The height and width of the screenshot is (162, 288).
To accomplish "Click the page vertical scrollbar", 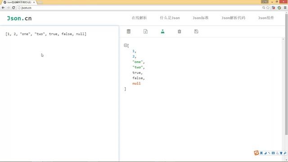I will tap(286, 74).
